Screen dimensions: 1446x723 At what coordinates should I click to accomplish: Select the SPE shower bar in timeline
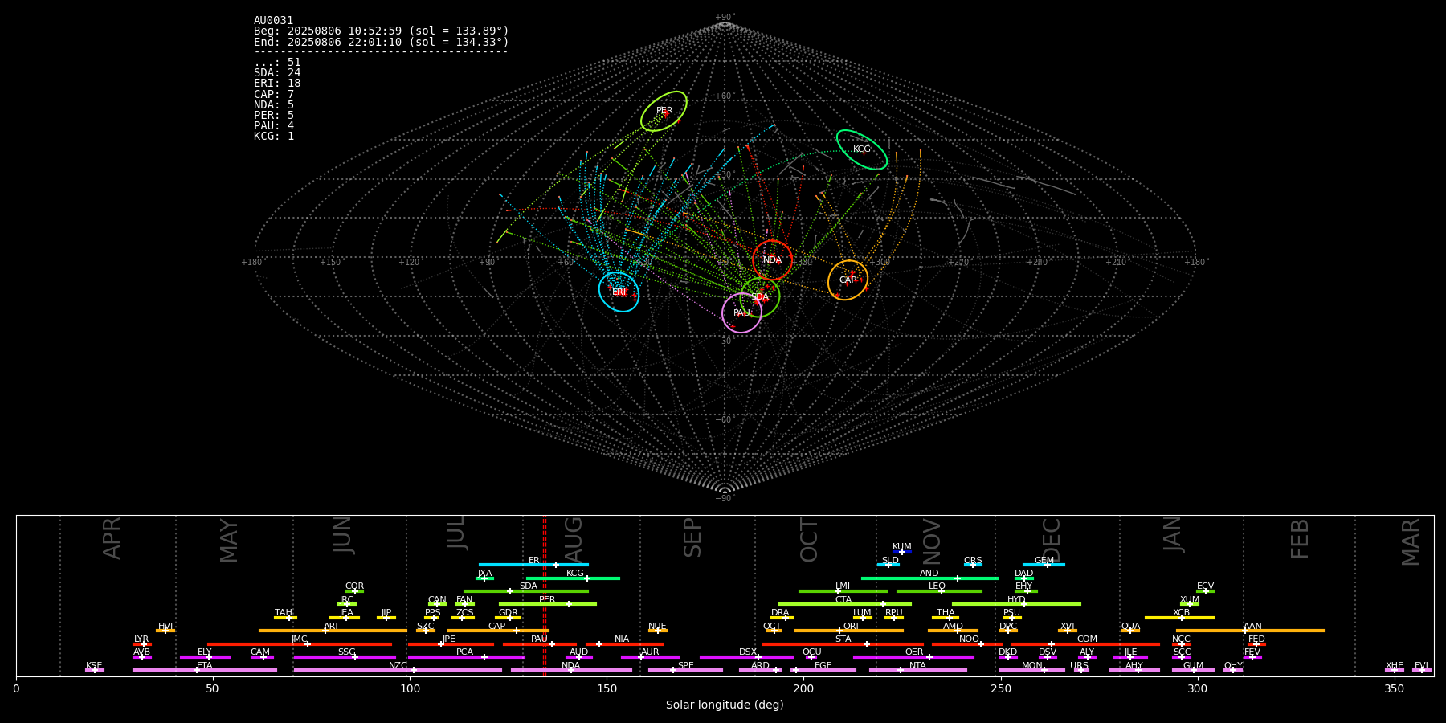coord(685,670)
